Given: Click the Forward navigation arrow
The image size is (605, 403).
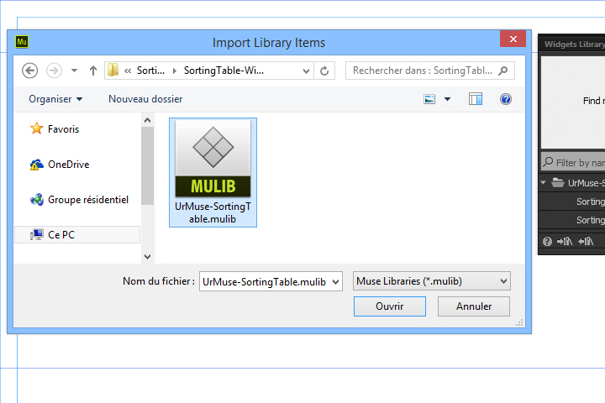Looking at the screenshot, I should click(x=54, y=71).
